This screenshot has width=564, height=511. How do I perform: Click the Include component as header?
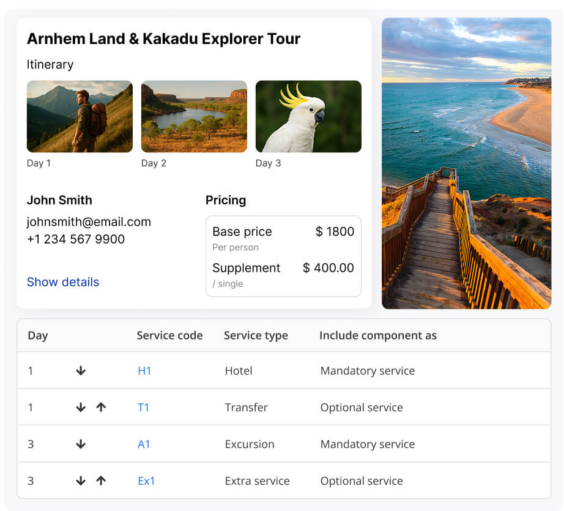tap(378, 335)
